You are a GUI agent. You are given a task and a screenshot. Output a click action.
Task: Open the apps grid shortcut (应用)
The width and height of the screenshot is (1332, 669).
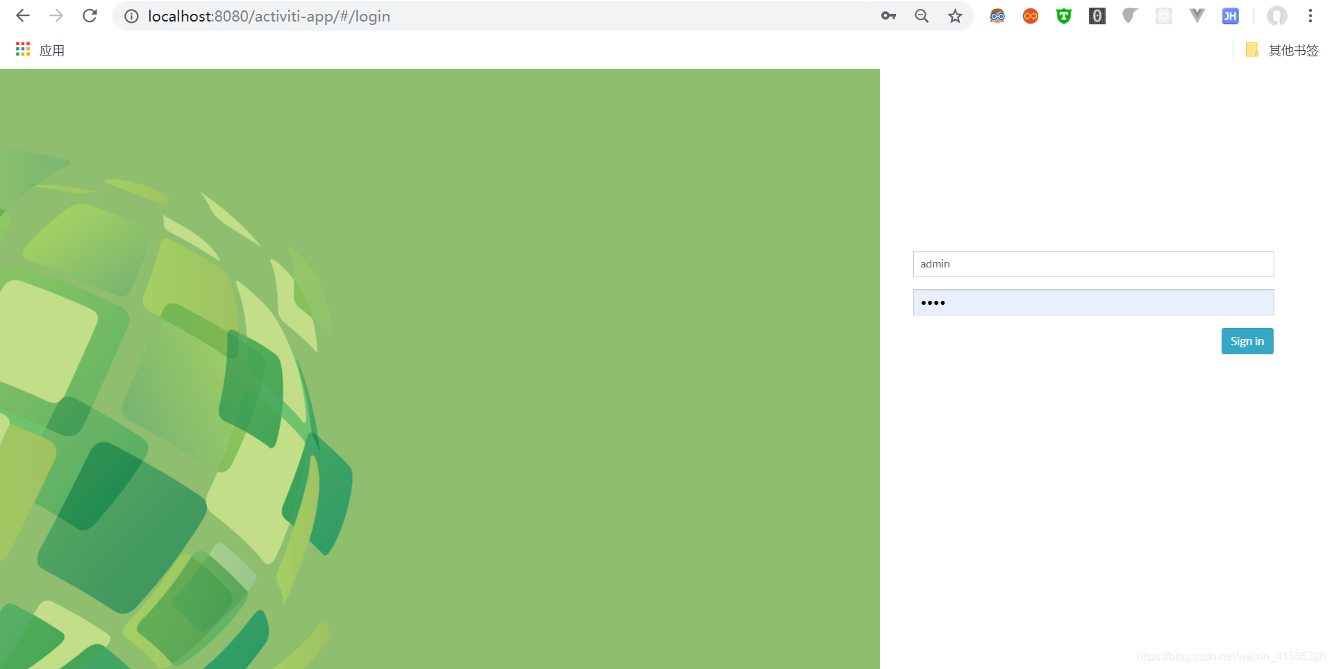(x=40, y=50)
